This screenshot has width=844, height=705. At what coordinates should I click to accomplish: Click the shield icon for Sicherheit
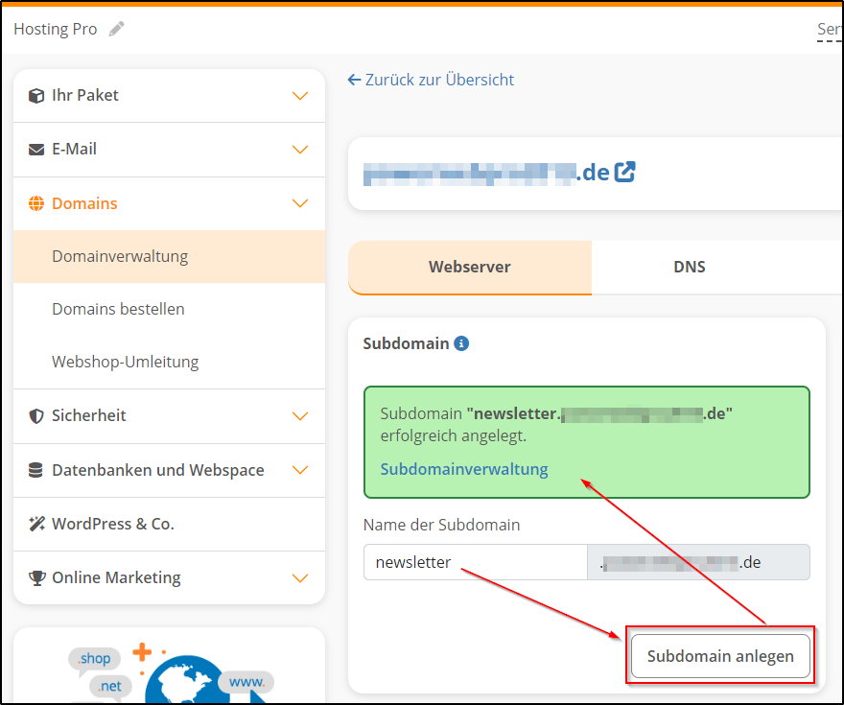pyautogui.click(x=36, y=415)
